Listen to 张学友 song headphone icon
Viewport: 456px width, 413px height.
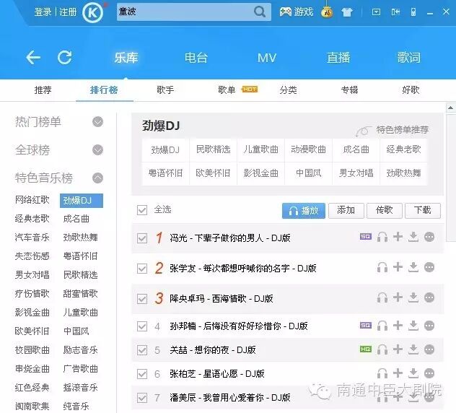click(382, 267)
